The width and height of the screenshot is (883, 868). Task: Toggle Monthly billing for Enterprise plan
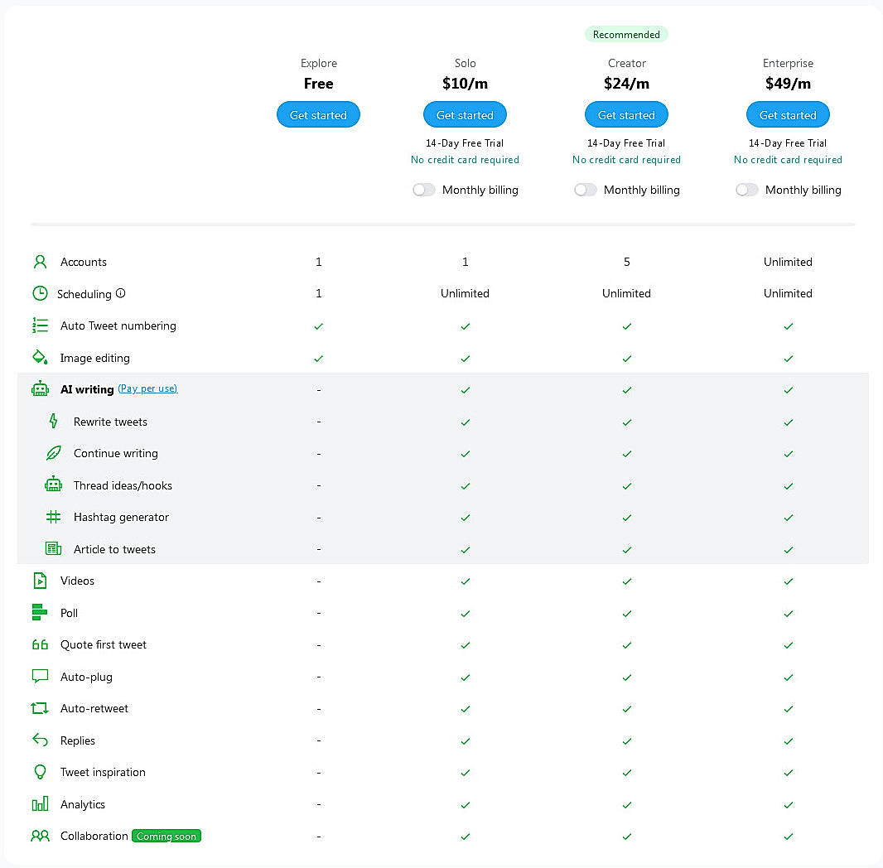[747, 190]
